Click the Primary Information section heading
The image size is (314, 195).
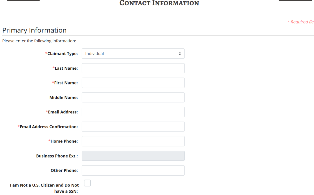pos(34,30)
